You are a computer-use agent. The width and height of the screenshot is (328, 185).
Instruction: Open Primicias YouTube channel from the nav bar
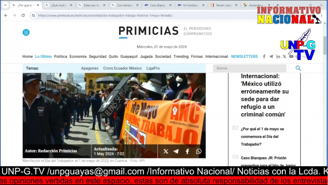tap(291, 57)
